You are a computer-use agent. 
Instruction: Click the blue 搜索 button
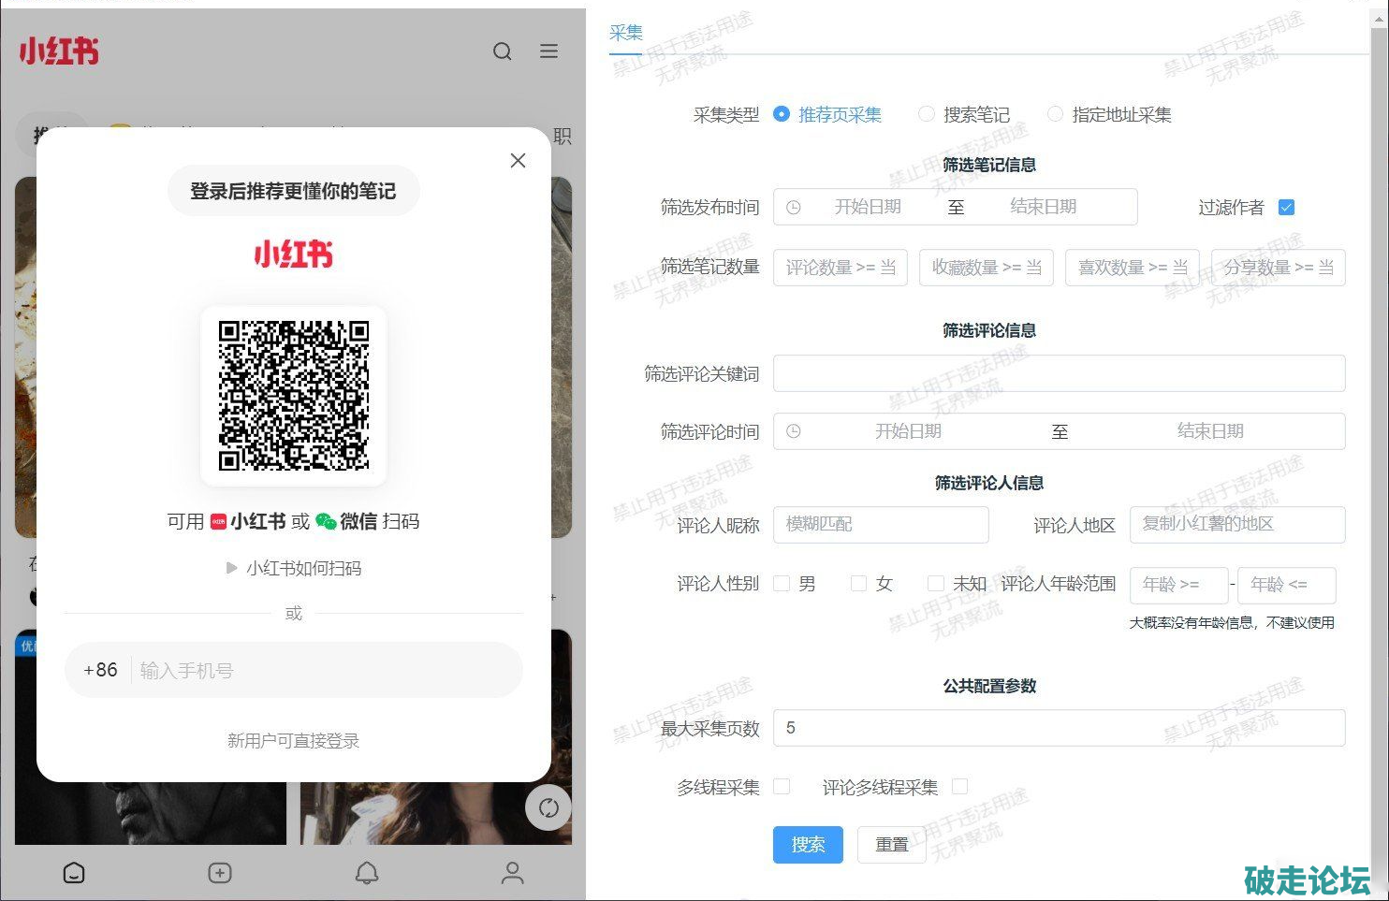808,845
